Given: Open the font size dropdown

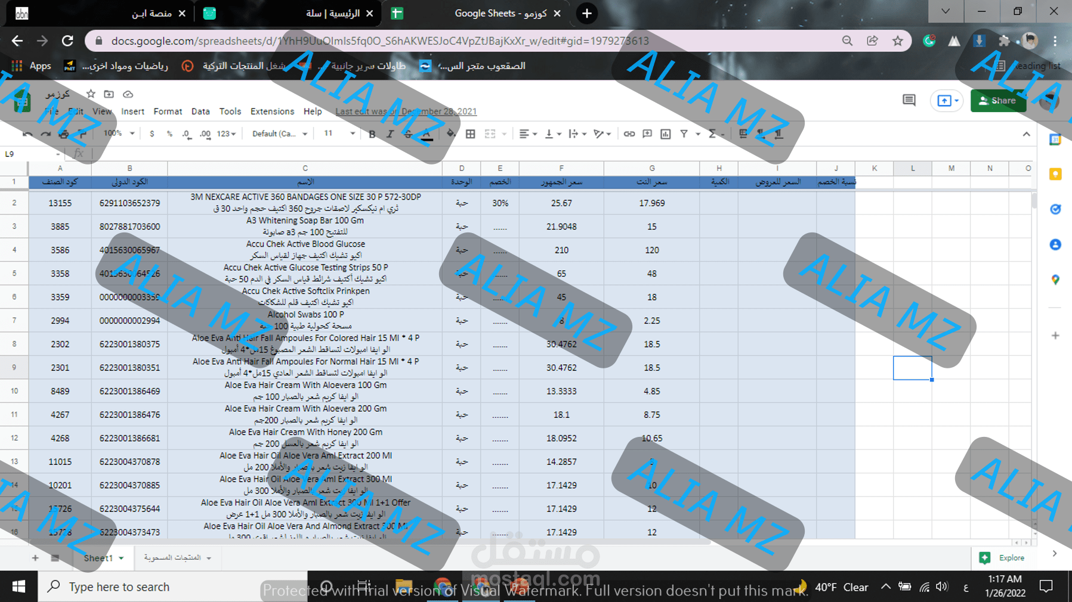Looking at the screenshot, I should [x=339, y=134].
